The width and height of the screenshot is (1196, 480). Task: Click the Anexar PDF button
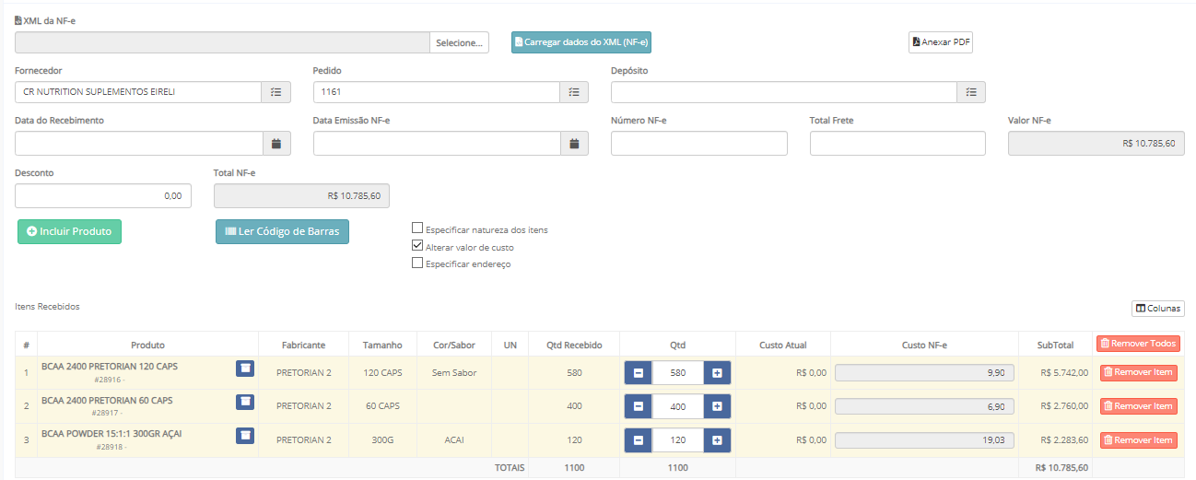[x=941, y=42]
